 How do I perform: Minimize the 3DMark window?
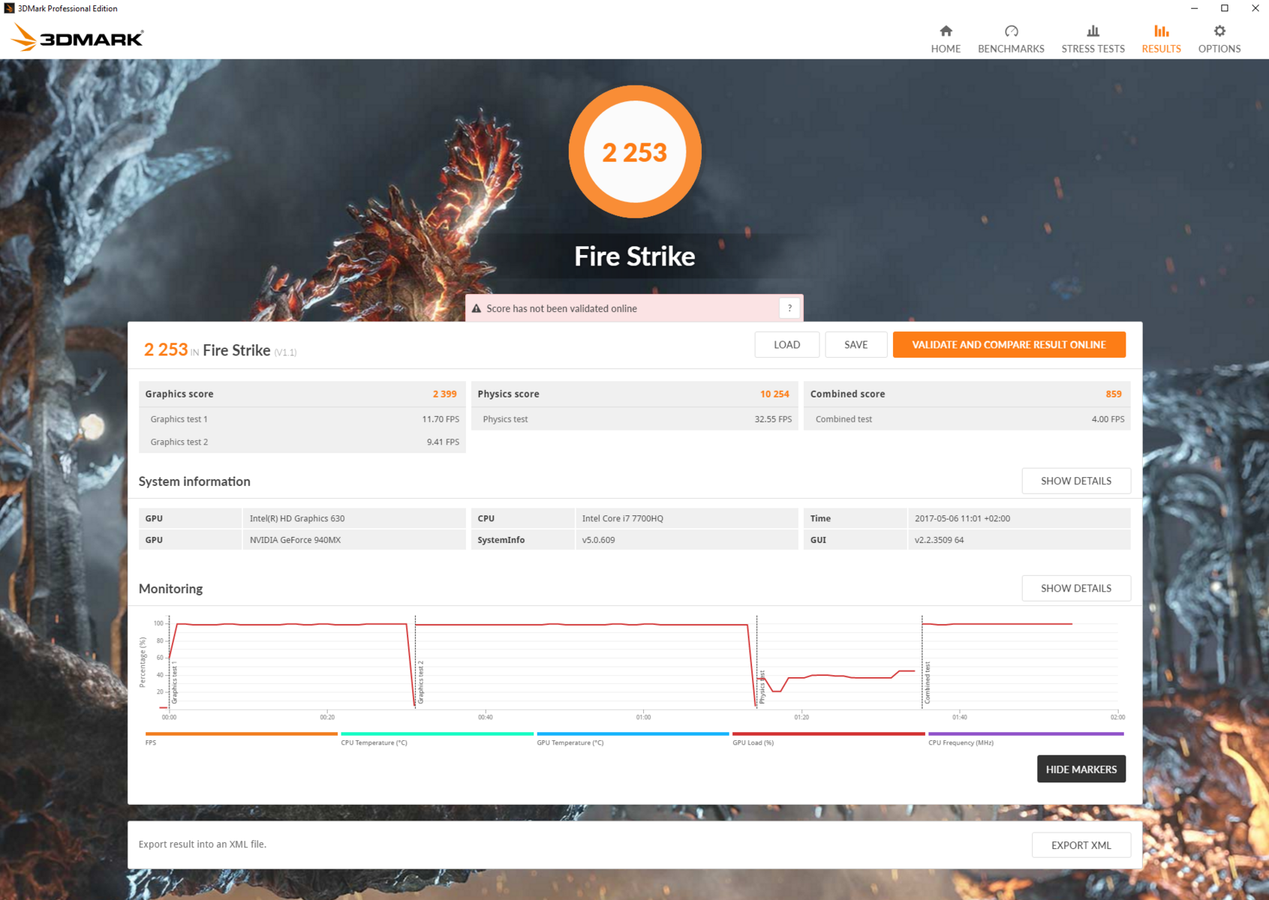[1194, 8]
